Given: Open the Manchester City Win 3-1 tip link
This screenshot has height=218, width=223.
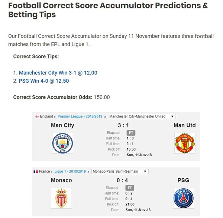Looking at the screenshot, I should (58, 73).
